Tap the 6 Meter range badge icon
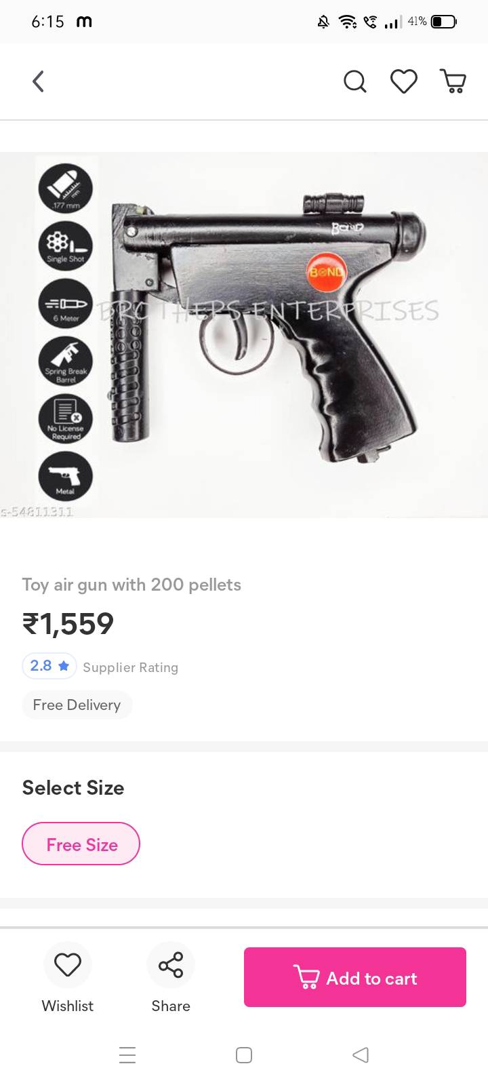Screen dimensions: 488x1085 click(65, 302)
